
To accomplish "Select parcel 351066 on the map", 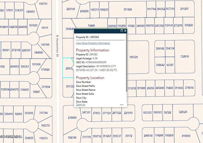I will [179, 88].
